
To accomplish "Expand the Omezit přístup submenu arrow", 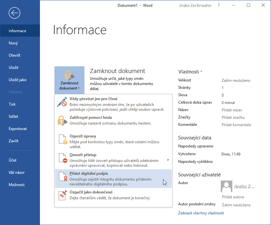I will [168, 160].
